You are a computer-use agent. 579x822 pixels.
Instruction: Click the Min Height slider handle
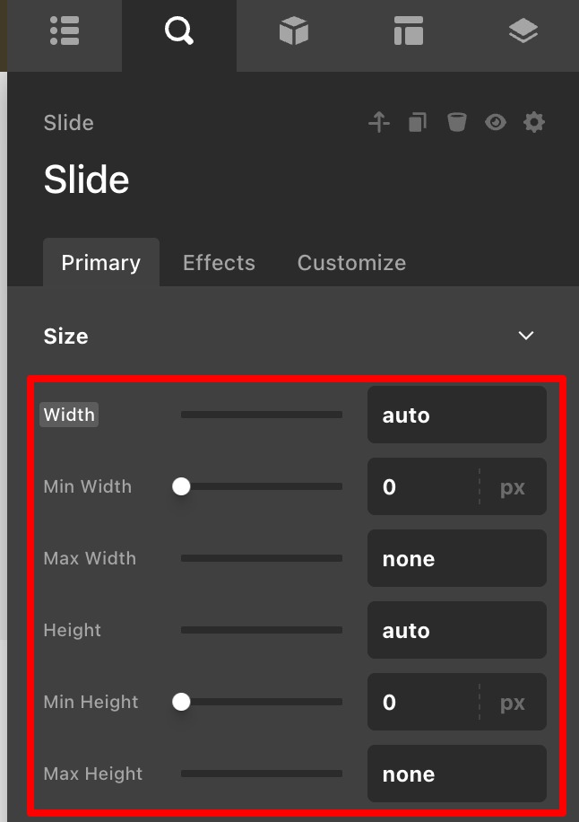pos(181,702)
